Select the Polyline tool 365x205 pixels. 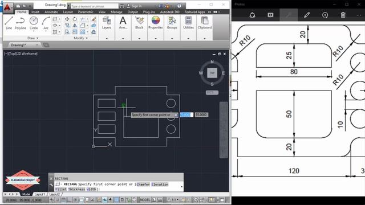point(21,23)
